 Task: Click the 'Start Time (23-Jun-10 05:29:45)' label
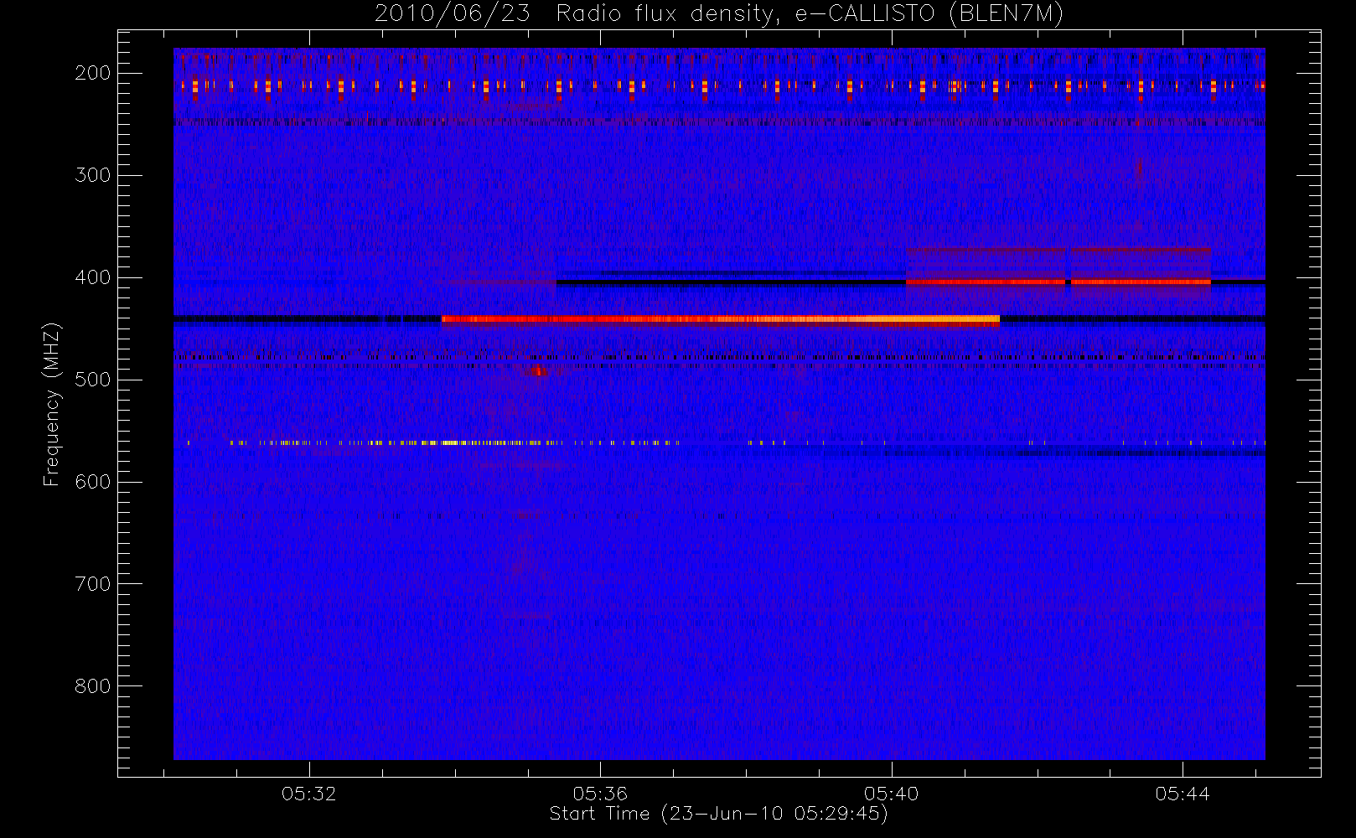pos(719,814)
